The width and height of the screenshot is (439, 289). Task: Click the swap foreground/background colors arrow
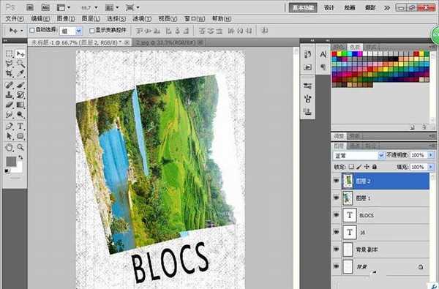point(20,157)
